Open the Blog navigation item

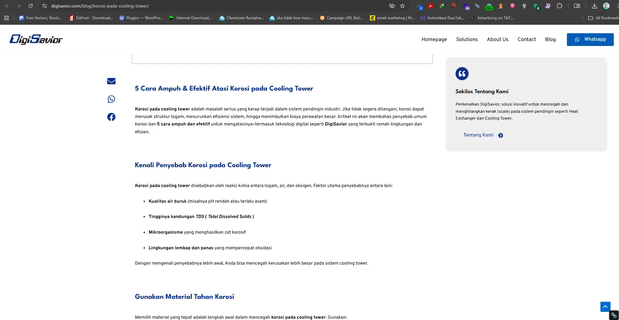point(550,39)
